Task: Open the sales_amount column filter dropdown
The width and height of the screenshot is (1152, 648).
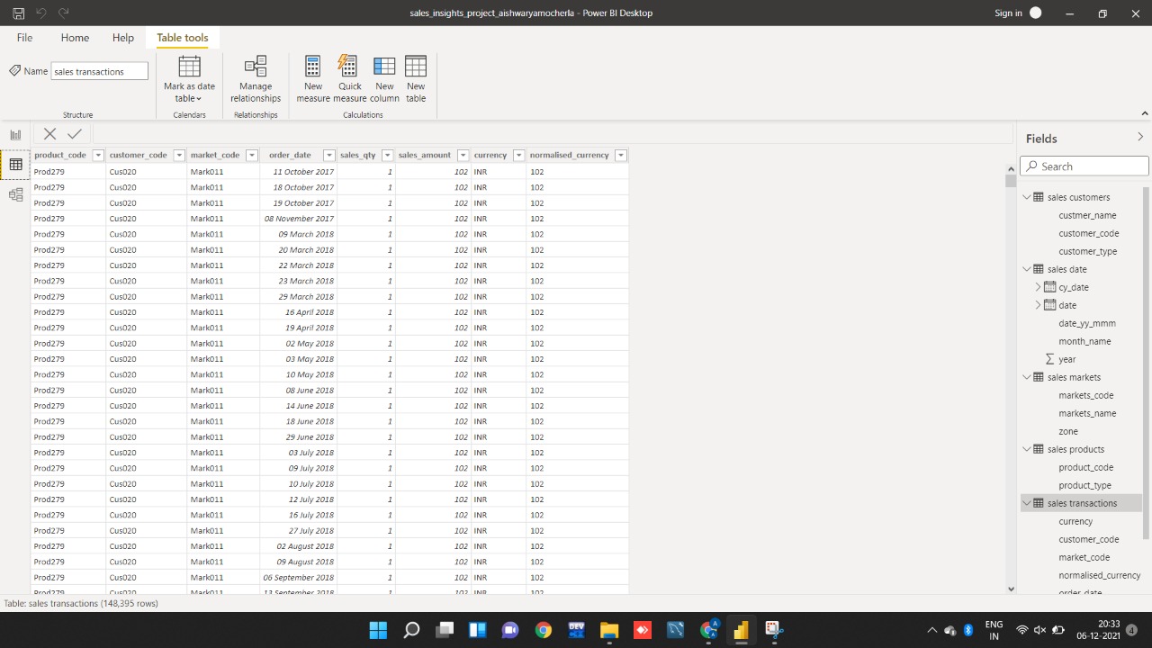Action: click(x=463, y=156)
